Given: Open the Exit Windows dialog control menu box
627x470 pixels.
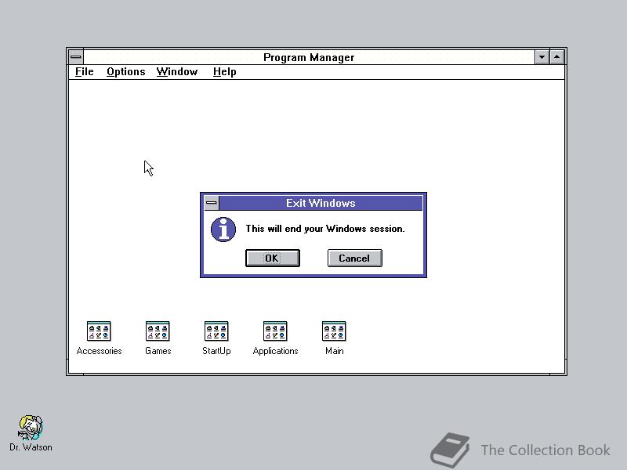Looking at the screenshot, I should (x=211, y=203).
